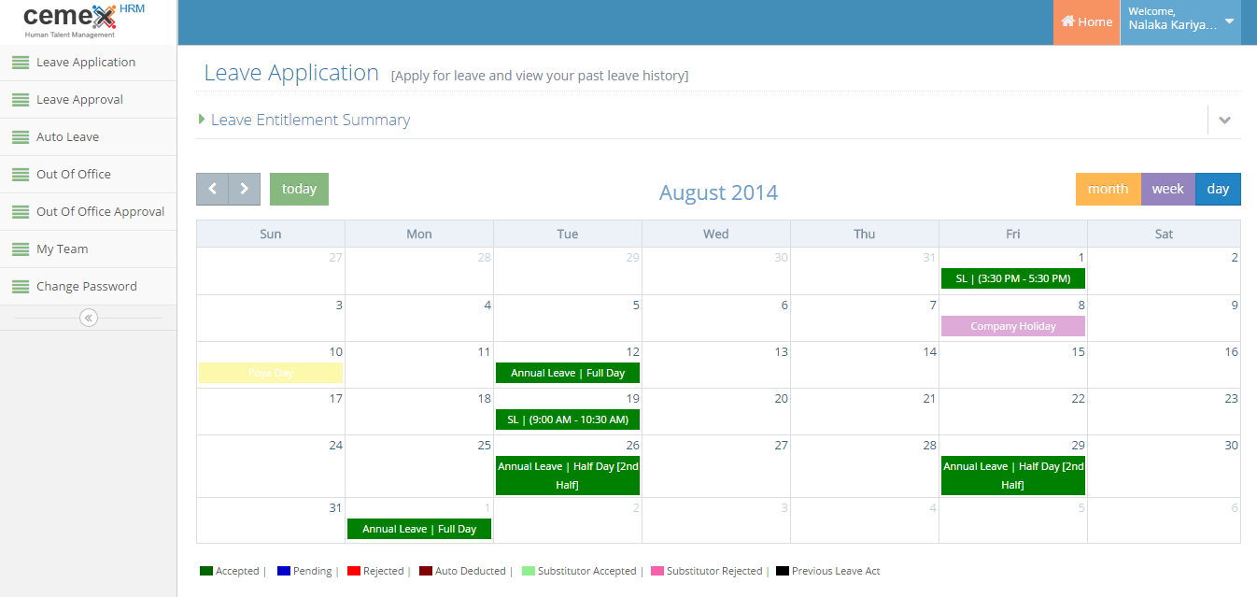Click the Out Of Office Approval list icon

point(20,212)
